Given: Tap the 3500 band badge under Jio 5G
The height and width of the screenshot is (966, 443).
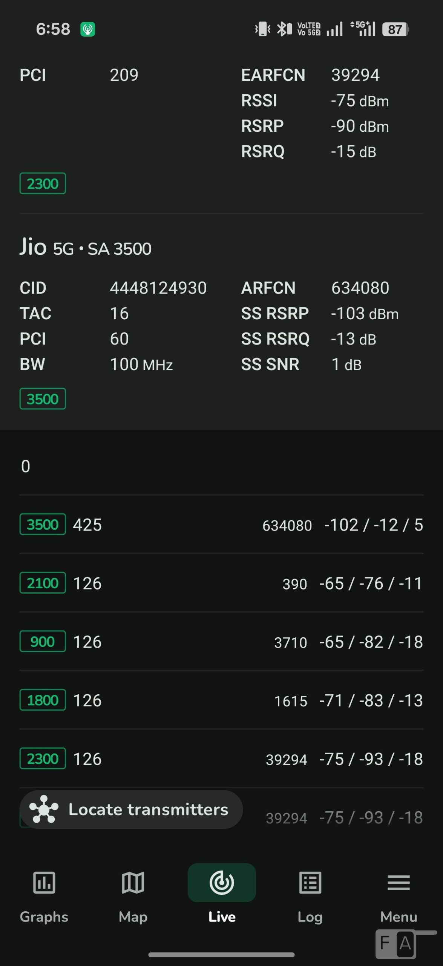Looking at the screenshot, I should (43, 399).
